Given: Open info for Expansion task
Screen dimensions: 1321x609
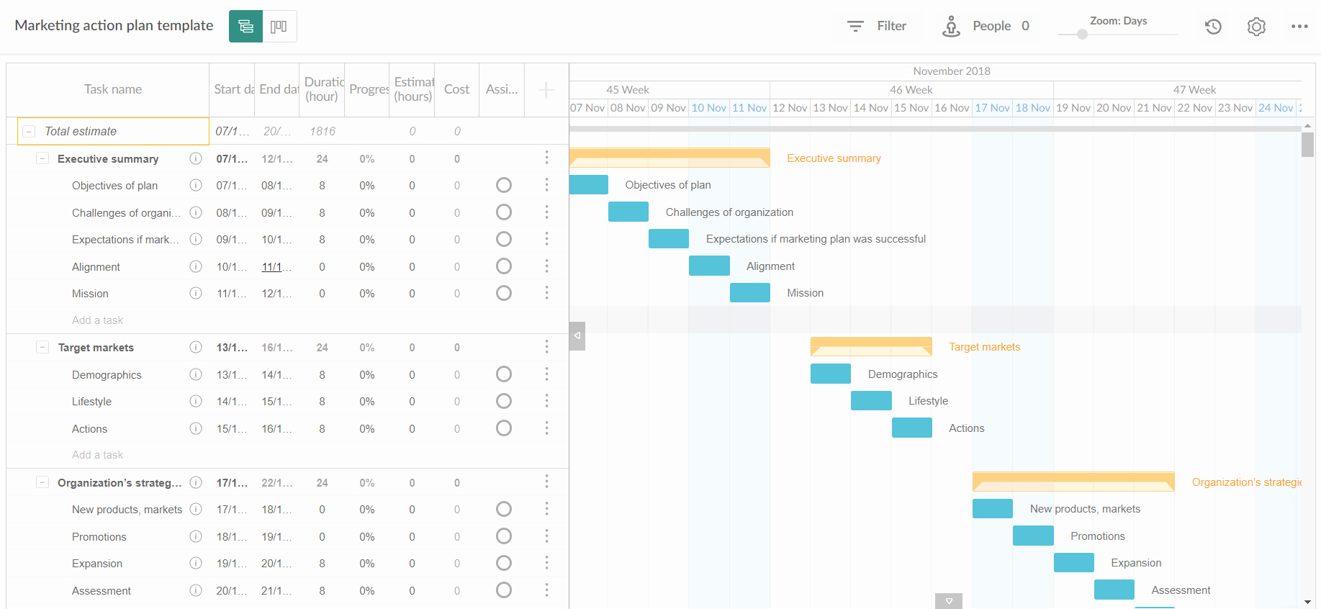Looking at the screenshot, I should [195, 563].
